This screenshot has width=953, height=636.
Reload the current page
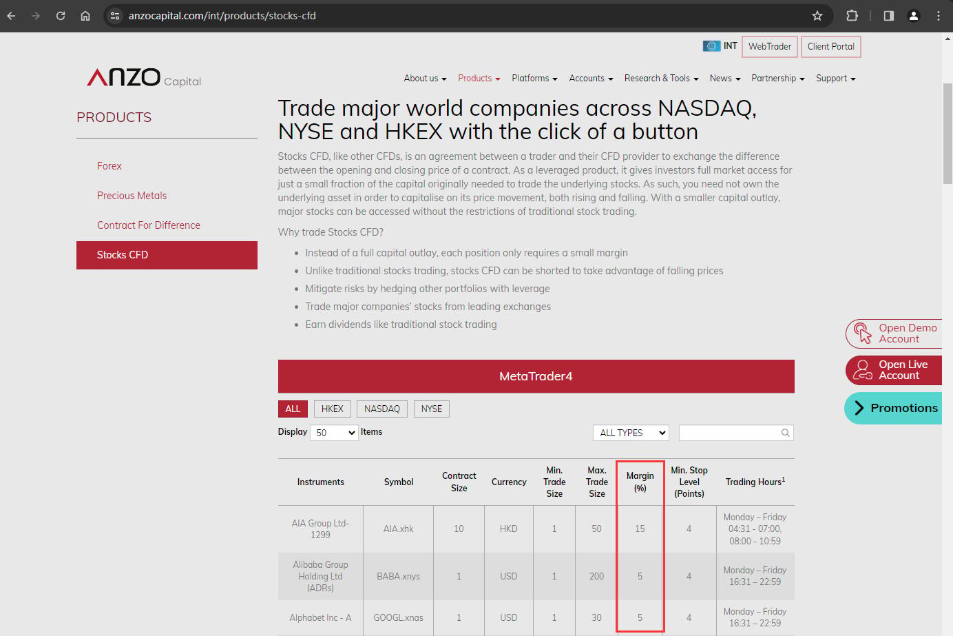point(61,16)
